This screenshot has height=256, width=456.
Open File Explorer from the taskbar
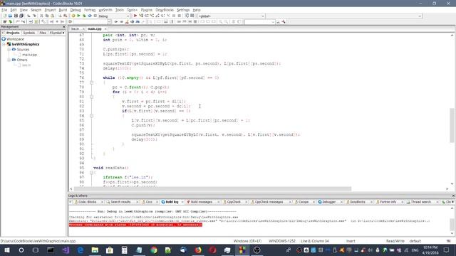(x=95, y=250)
